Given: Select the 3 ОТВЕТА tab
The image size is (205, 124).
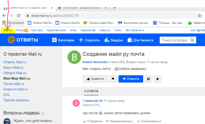Looking at the screenshot, I should 91,91.
